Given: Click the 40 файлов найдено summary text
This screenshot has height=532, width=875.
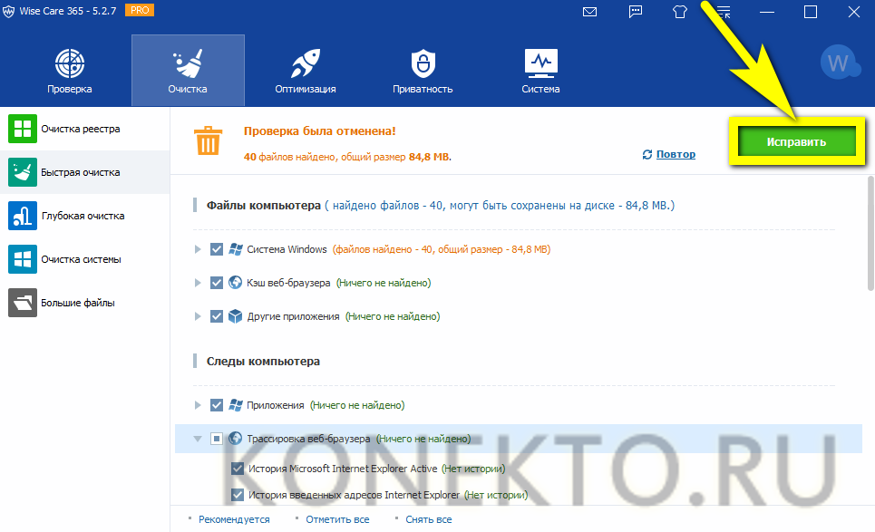Looking at the screenshot, I should 347,157.
